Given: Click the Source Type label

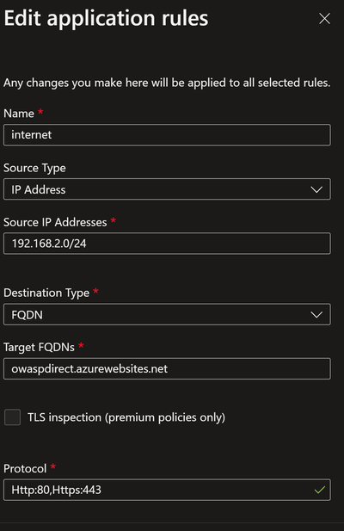Looking at the screenshot, I should [x=34, y=168].
